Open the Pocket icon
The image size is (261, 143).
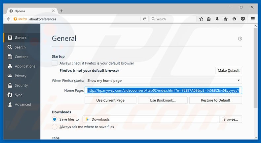point(243,19)
